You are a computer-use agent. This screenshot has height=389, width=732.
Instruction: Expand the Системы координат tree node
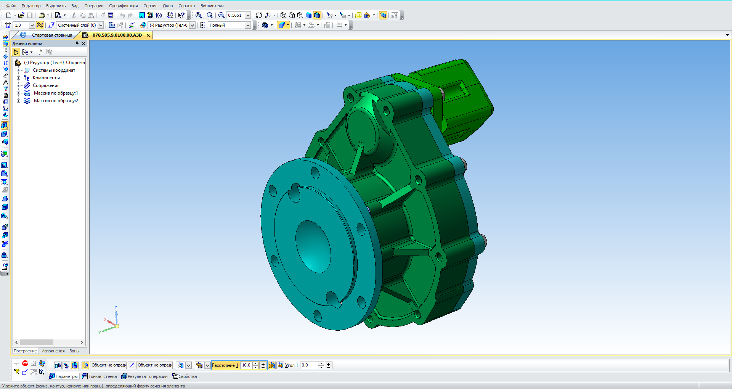[x=18, y=70]
